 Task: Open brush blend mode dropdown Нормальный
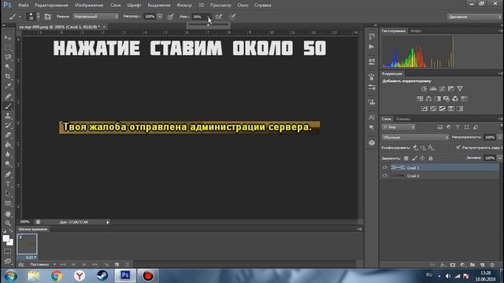click(x=96, y=17)
